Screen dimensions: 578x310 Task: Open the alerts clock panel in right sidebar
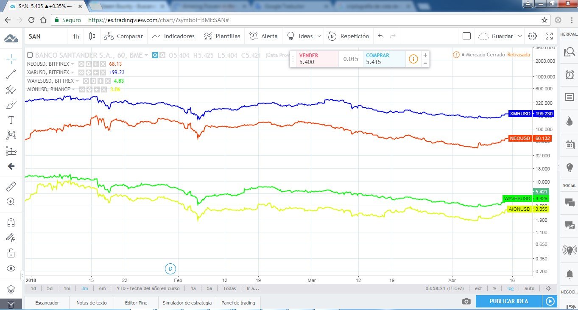click(569, 75)
